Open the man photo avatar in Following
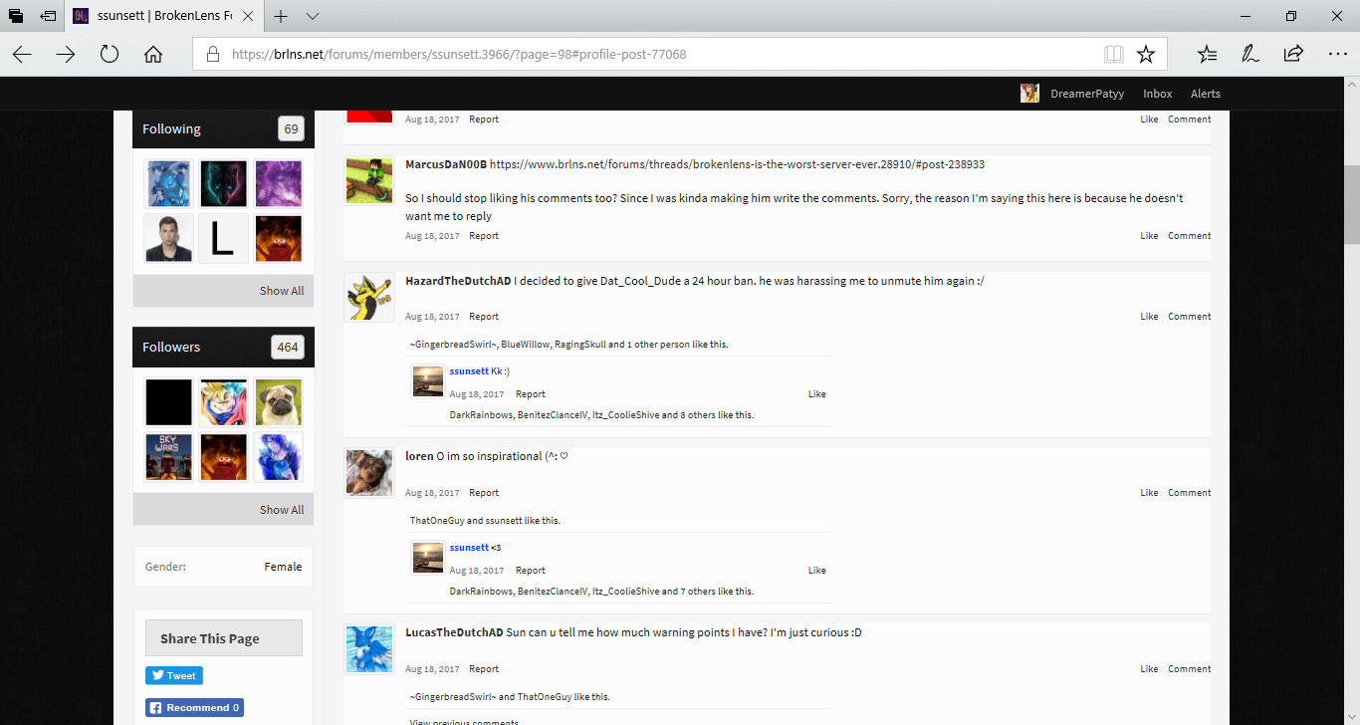Screen dimensions: 1360x725 [168, 238]
